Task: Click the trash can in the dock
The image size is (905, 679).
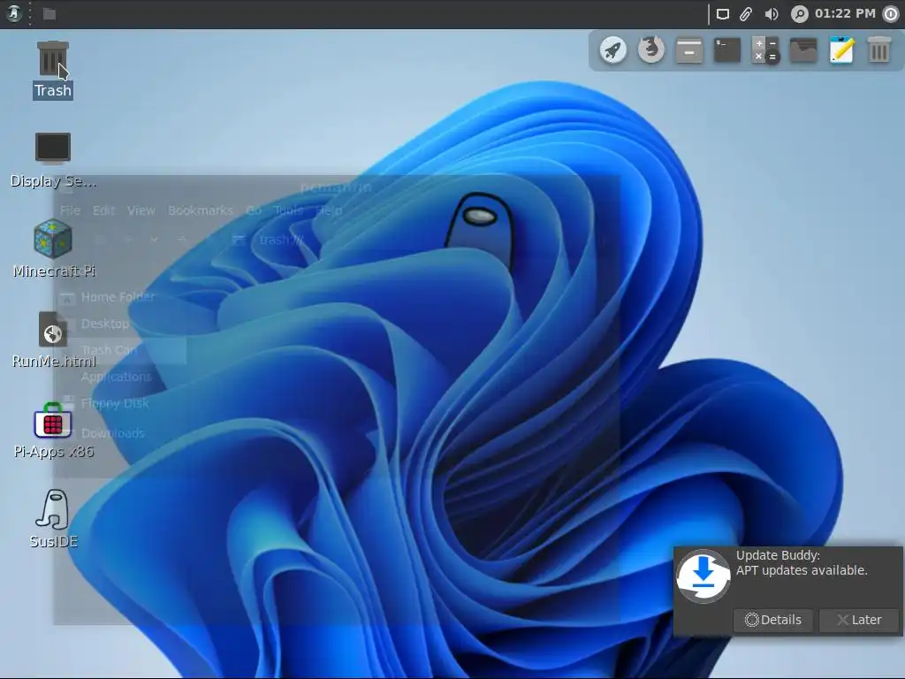Action: 879,50
